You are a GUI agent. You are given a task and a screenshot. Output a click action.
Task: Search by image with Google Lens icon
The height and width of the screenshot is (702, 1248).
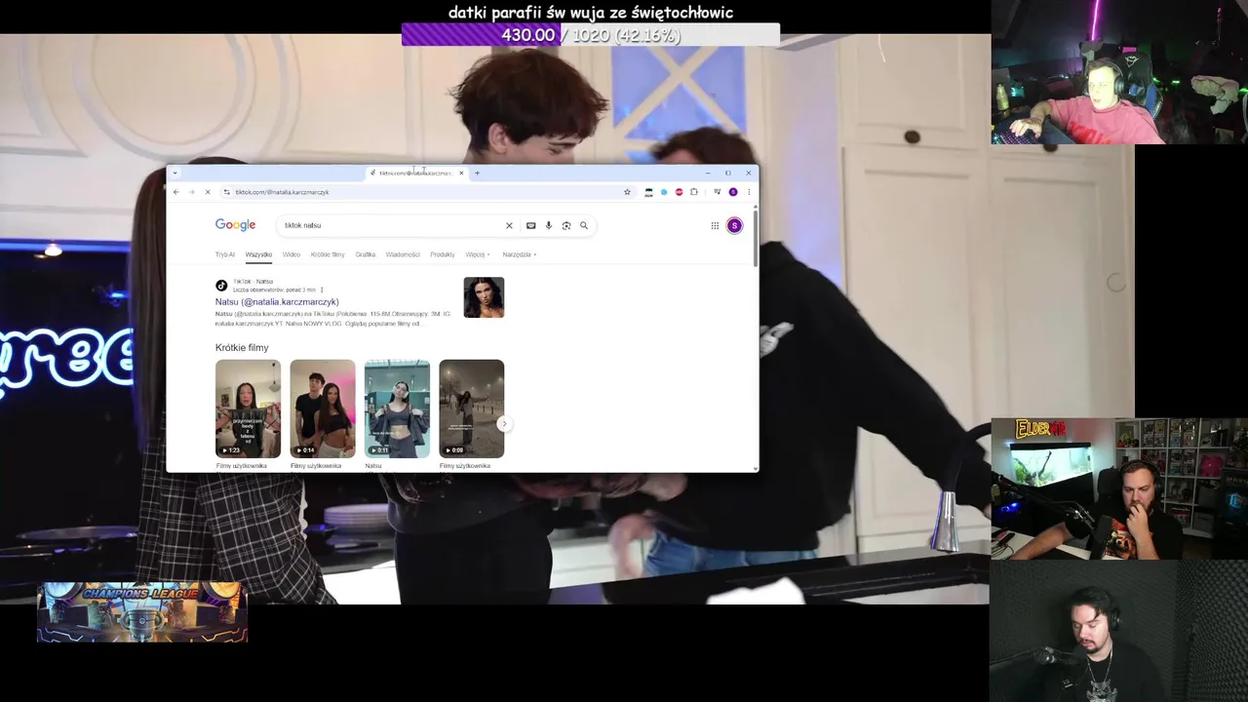click(566, 225)
